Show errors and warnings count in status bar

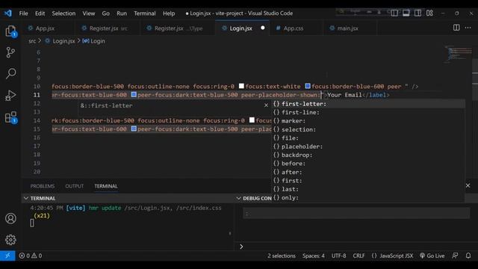coord(31,256)
